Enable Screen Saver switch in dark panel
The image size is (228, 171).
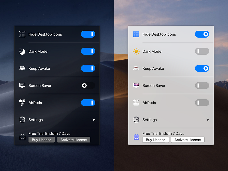pyautogui.click(x=88, y=85)
